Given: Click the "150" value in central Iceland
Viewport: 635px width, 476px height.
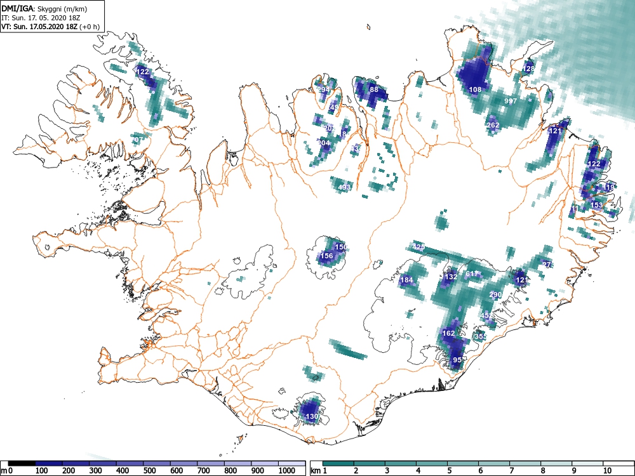Looking at the screenshot, I should (342, 246).
